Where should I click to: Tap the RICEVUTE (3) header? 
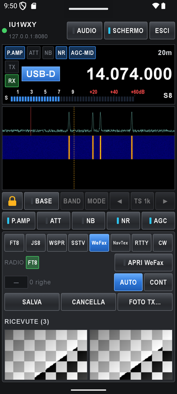27,322
